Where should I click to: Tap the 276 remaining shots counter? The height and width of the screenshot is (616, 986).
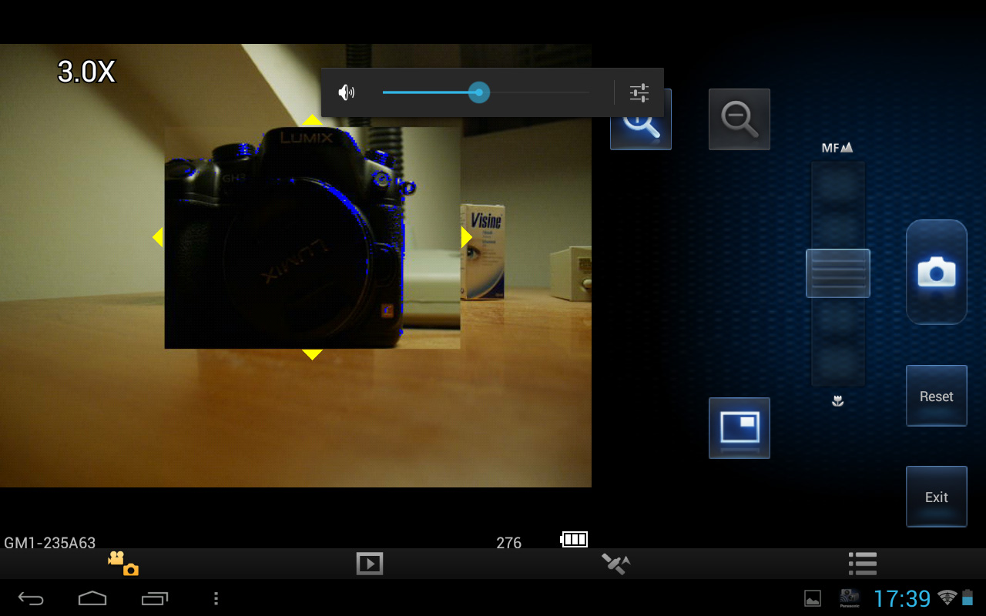(x=509, y=543)
